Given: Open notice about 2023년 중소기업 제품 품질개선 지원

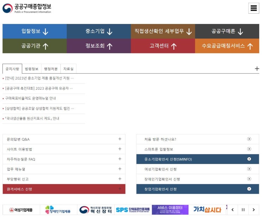Looking at the screenshot, I should tap(39, 78).
